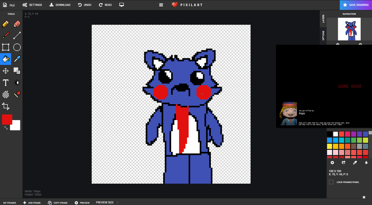Click the Pixilart heart logo
The width and height of the screenshot is (372, 205).
pos(175,5)
